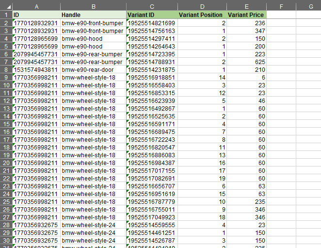The height and width of the screenshot is (248, 321).
Task: Select column A header
Action: tap(36, 7)
